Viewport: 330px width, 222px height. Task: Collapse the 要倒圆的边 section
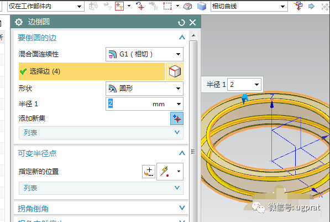[x=182, y=38]
